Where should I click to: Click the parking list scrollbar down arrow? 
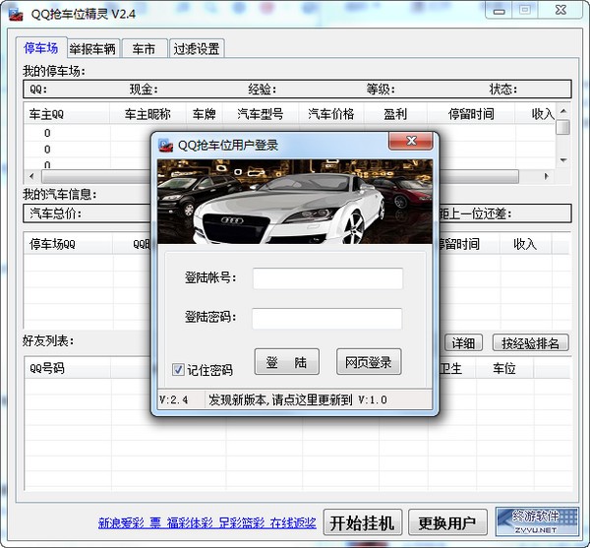(x=562, y=159)
